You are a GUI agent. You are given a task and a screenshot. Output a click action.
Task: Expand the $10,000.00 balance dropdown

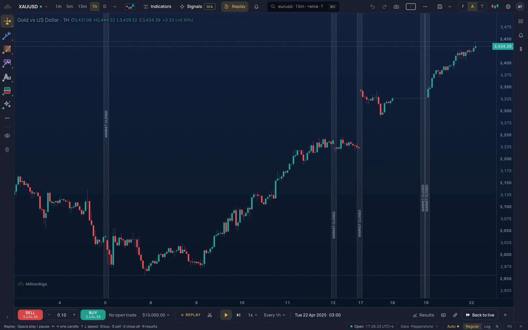pos(156,315)
